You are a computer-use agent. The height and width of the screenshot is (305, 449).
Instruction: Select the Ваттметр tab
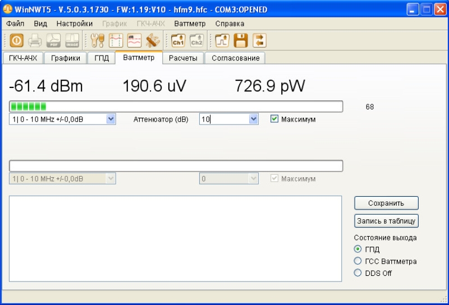pos(139,58)
